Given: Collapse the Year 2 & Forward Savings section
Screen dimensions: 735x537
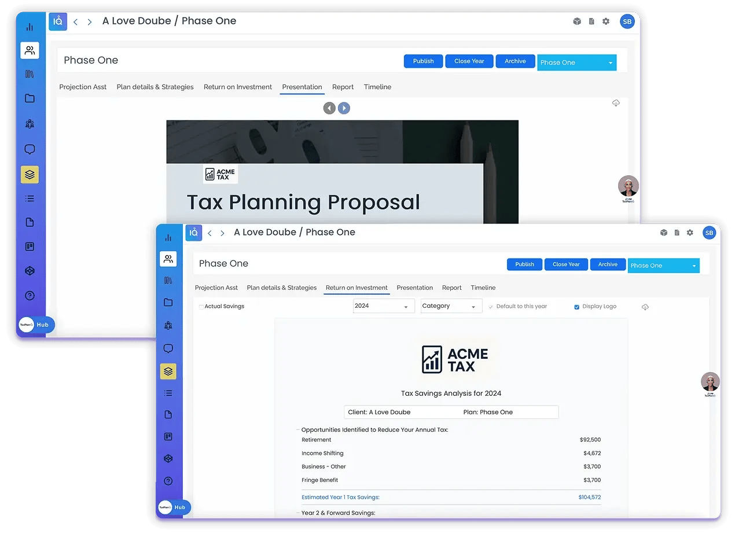Looking at the screenshot, I should click(298, 513).
